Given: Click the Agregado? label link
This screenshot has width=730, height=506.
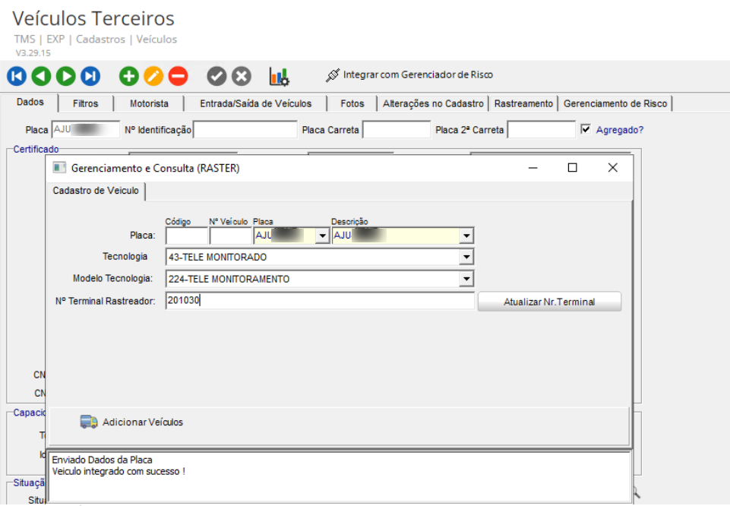Looking at the screenshot, I should [620, 130].
